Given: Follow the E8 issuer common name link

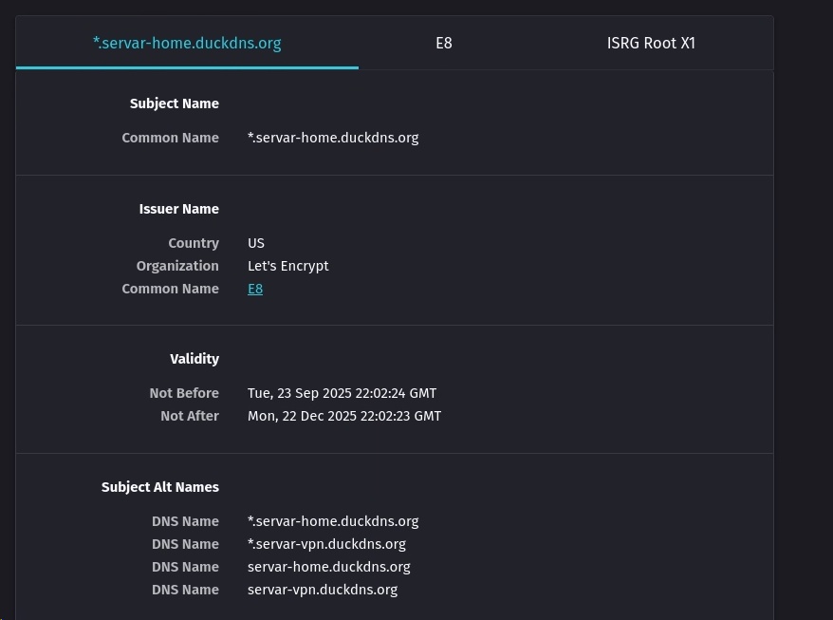Looking at the screenshot, I should (255, 289).
